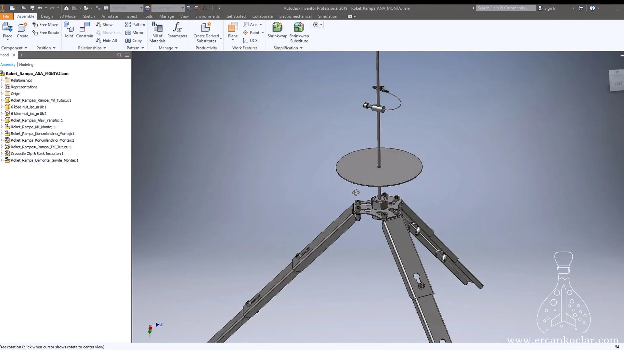Add a new browser panel tab with plus

(21, 55)
